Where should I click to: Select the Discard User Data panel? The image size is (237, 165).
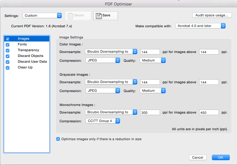(27, 62)
